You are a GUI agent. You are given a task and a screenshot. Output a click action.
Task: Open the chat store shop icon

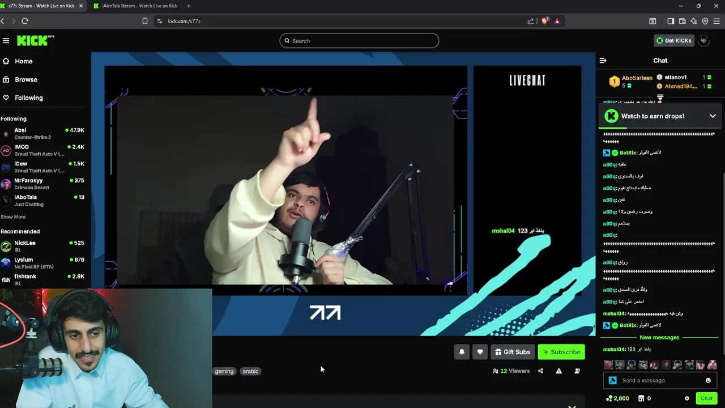[x=641, y=398]
